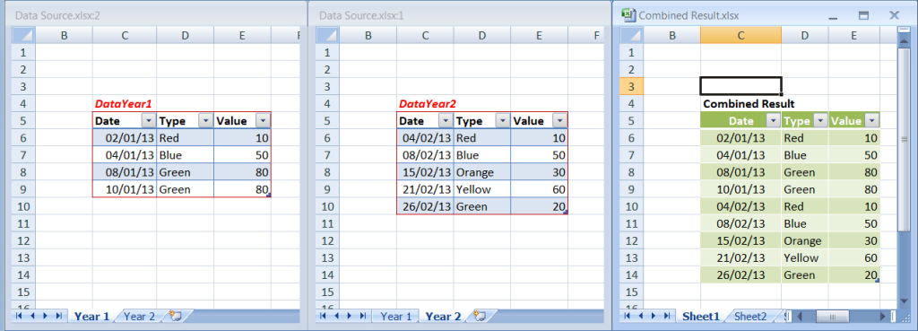Select Blue cell in DataYear1 table
The height and width of the screenshot is (331, 918).
click(x=185, y=156)
